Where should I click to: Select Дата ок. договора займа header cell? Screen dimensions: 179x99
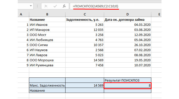(x=127, y=19)
